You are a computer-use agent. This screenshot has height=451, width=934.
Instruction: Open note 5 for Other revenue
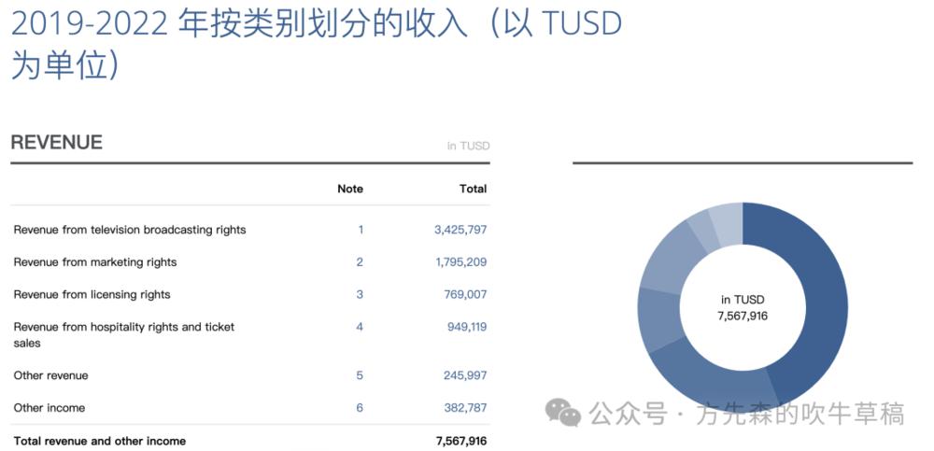click(x=360, y=375)
